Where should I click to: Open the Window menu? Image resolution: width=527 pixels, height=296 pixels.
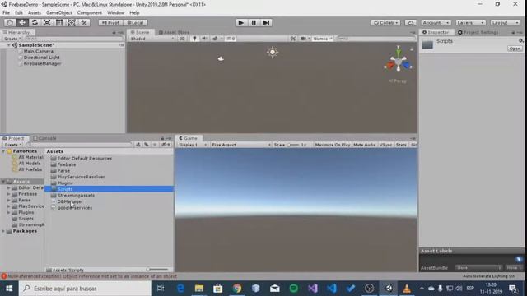pos(115,13)
